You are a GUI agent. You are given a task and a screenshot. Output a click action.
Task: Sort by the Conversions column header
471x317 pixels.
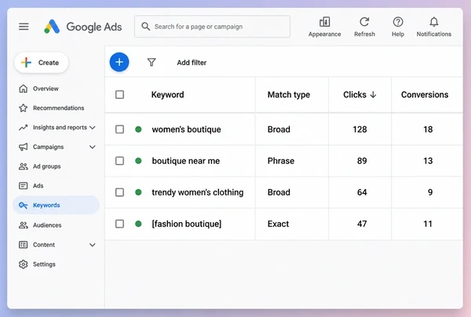425,95
